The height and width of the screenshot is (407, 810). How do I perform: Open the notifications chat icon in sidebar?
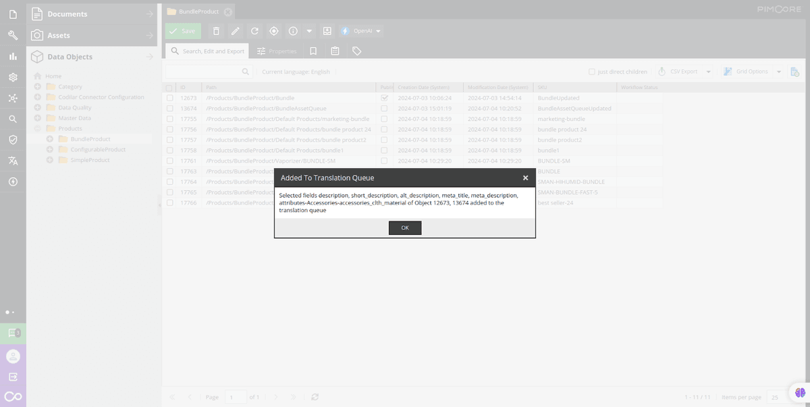click(13, 333)
